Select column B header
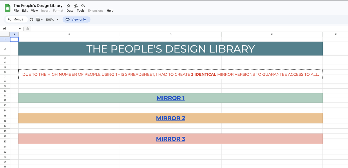Screen dimensions: 348x168 pyautogui.click(x=69, y=34)
